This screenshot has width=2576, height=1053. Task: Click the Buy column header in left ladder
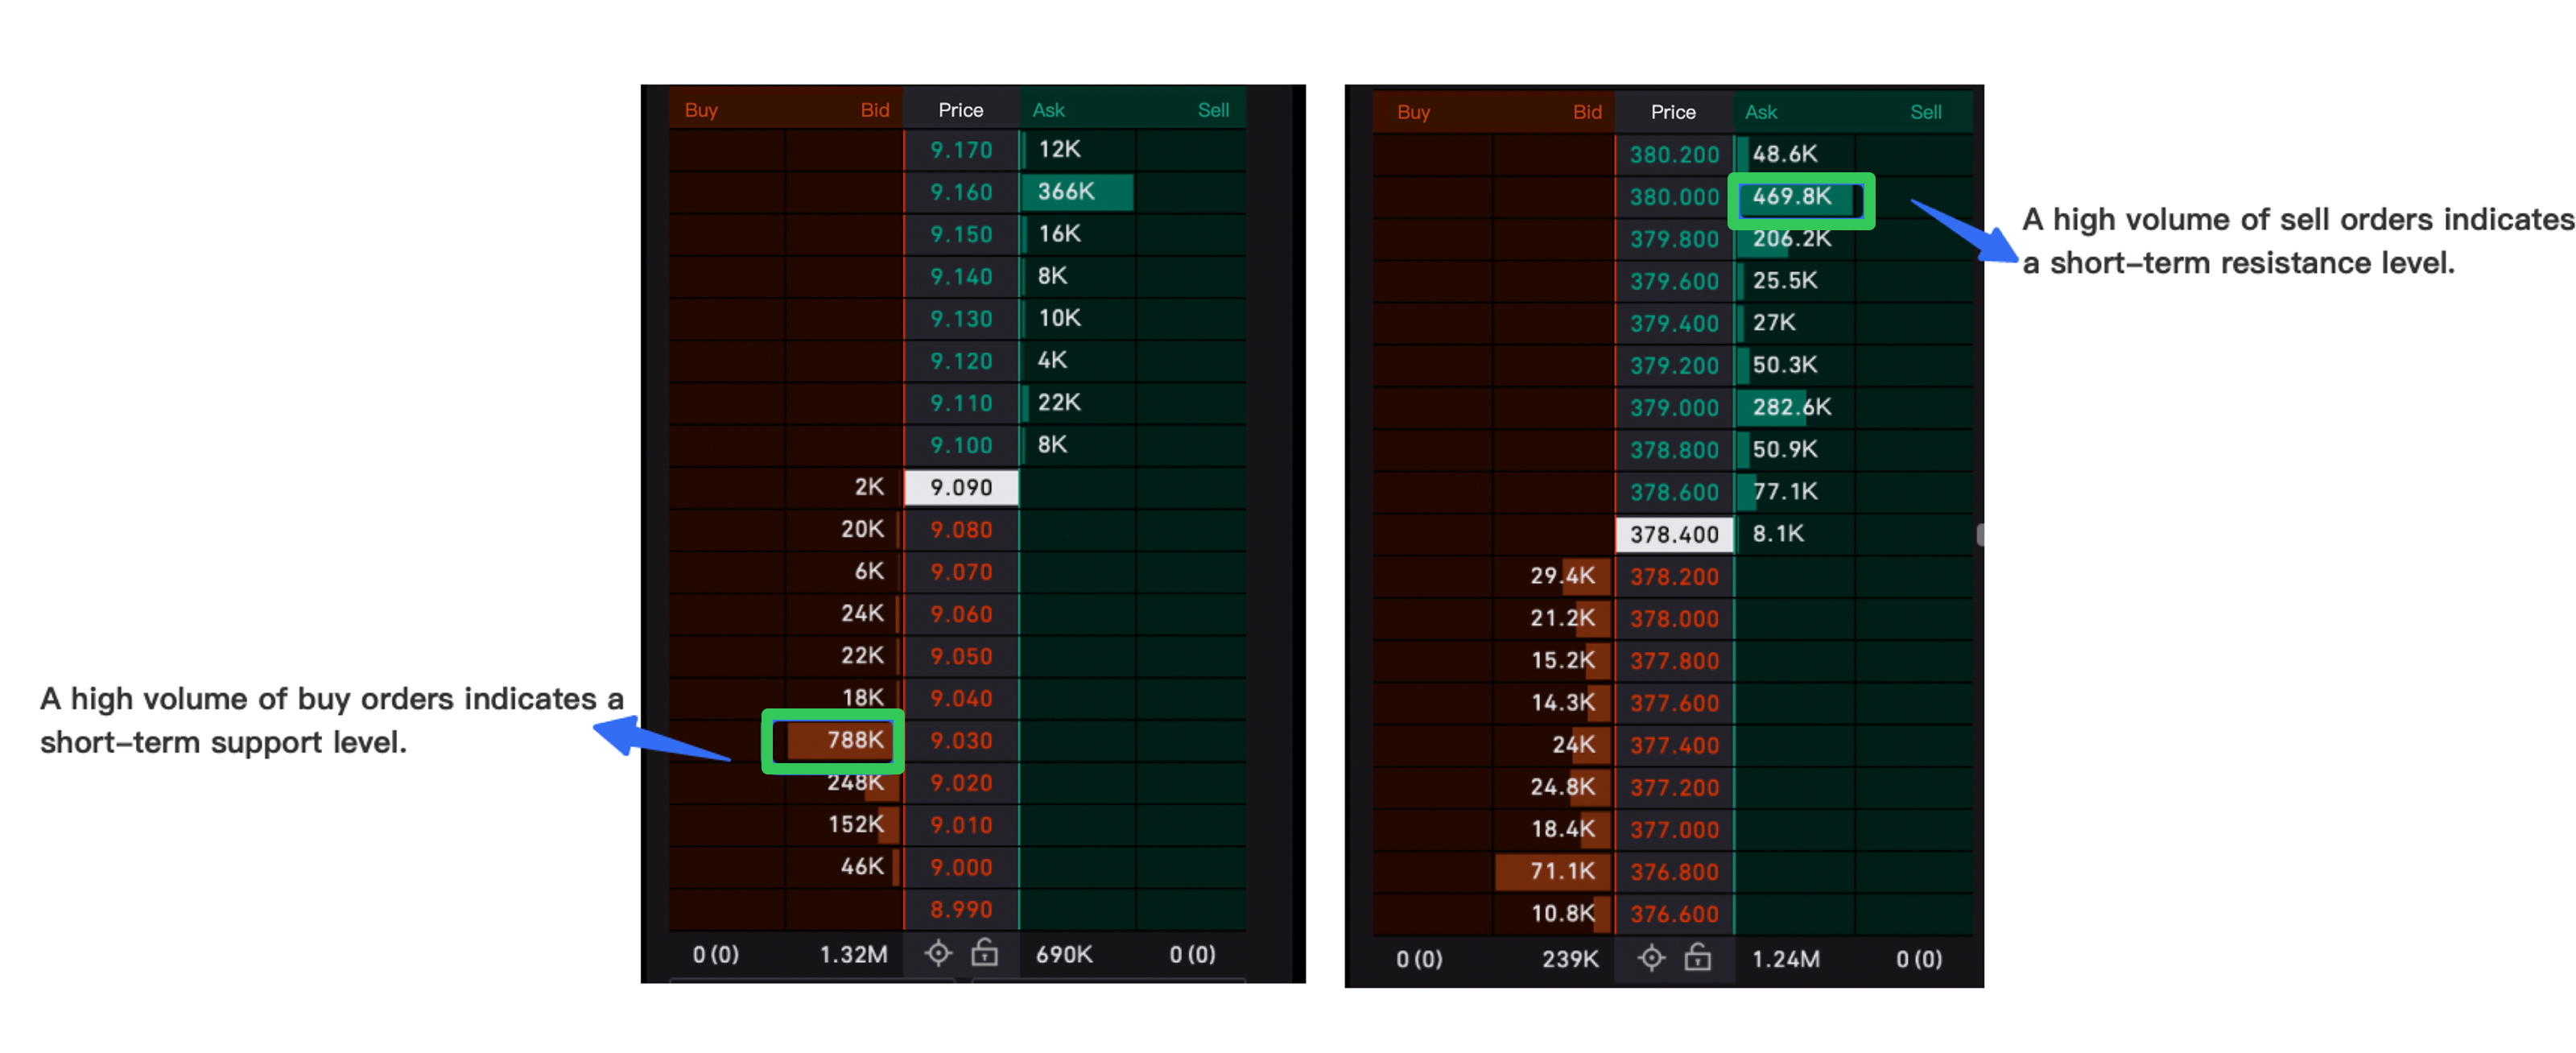(701, 110)
